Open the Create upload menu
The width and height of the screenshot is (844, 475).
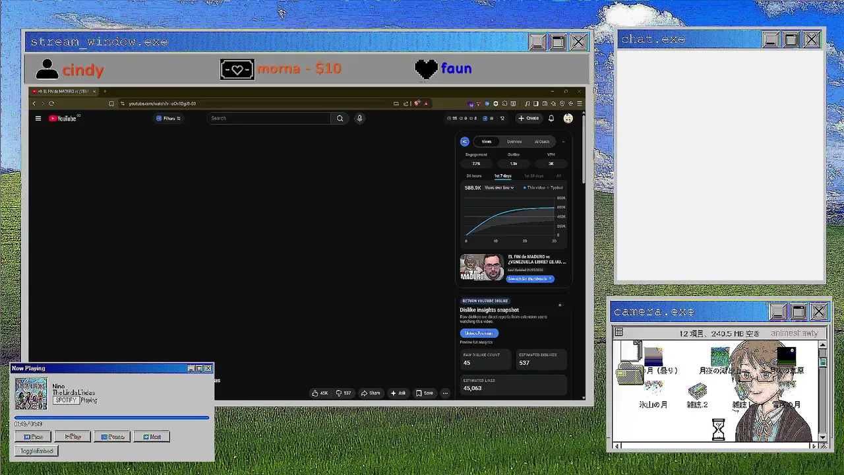click(528, 118)
